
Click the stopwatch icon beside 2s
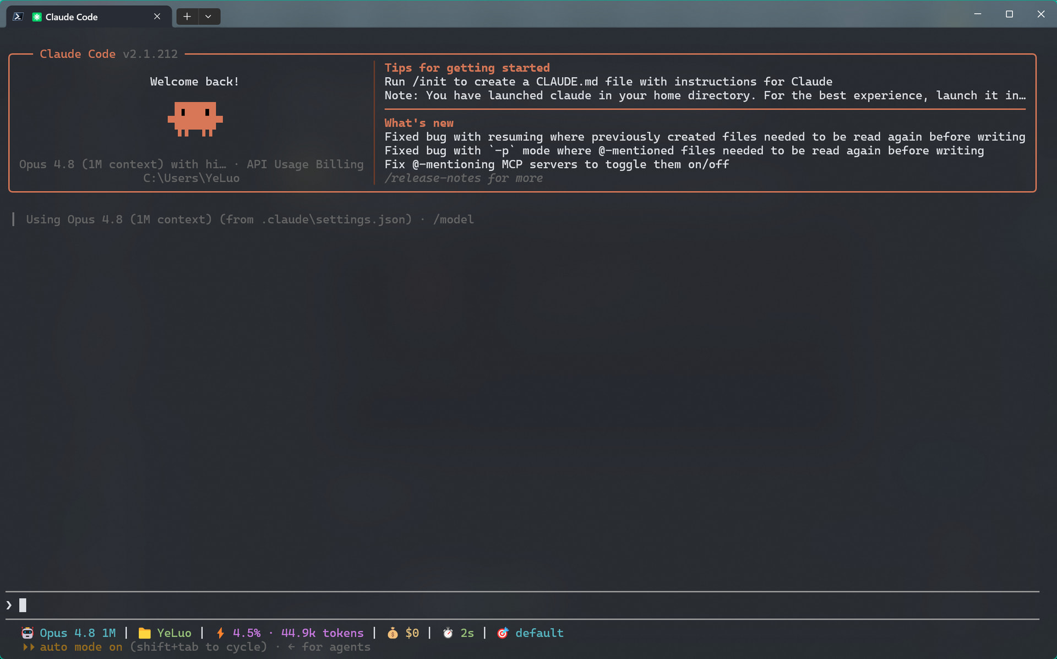(x=448, y=633)
